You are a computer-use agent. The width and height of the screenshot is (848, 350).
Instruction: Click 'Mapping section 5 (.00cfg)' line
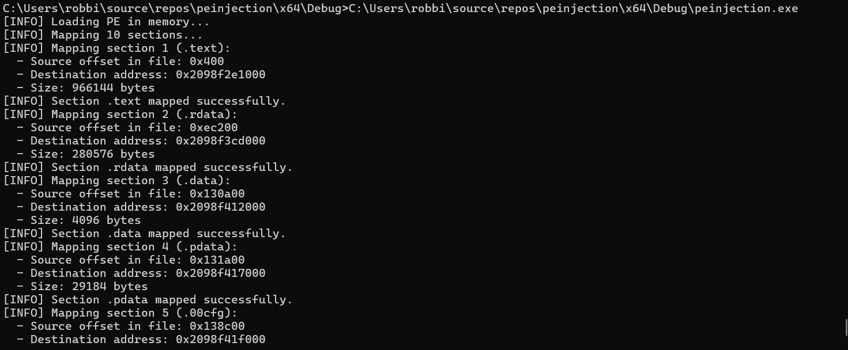tap(120, 313)
